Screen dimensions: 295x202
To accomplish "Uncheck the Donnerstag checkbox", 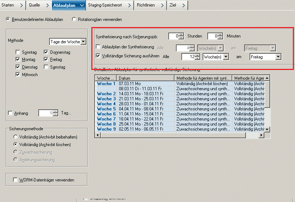I will 46,52.
